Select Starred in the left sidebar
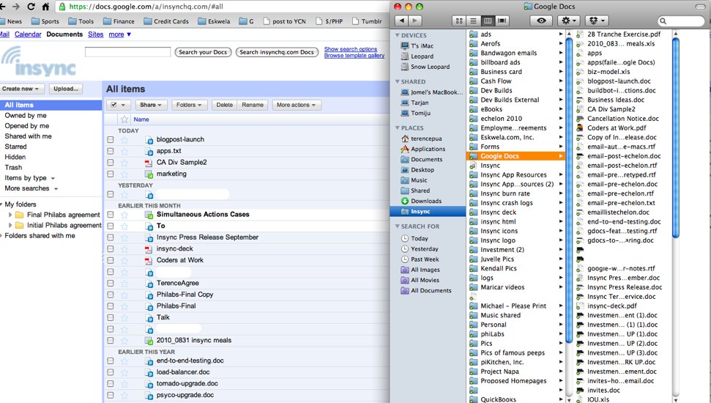711x403 pixels. [x=16, y=147]
